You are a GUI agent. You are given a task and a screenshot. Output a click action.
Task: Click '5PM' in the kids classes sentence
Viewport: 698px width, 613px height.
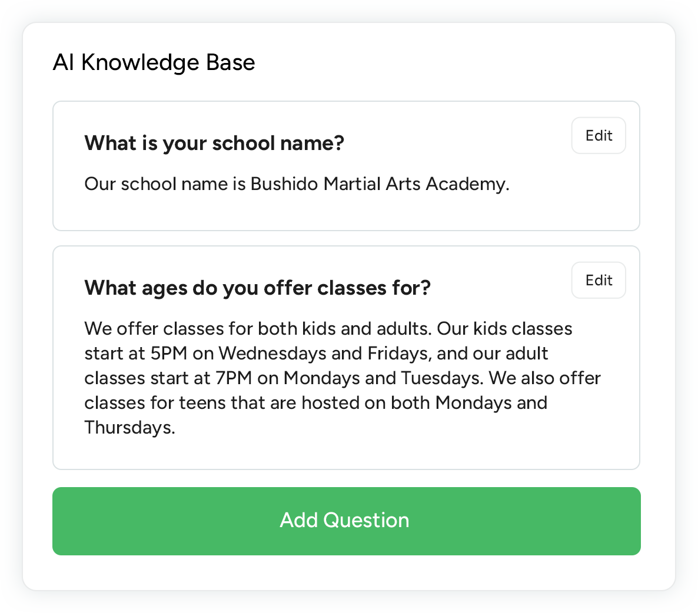click(x=168, y=353)
